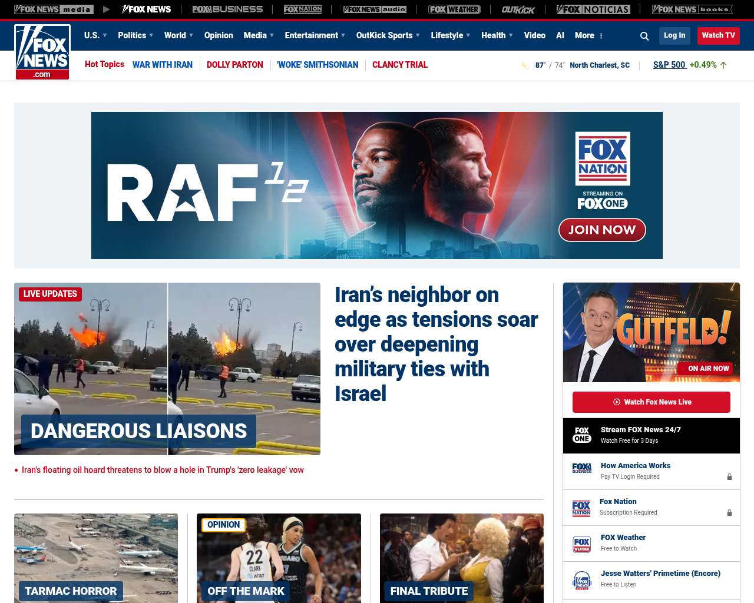Click the ON AIR NOW badge

[x=705, y=369]
